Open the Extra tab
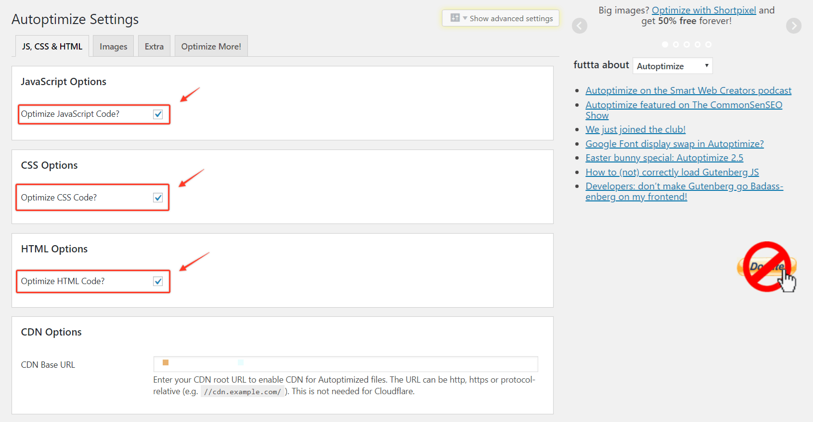The width and height of the screenshot is (813, 422). click(x=154, y=46)
